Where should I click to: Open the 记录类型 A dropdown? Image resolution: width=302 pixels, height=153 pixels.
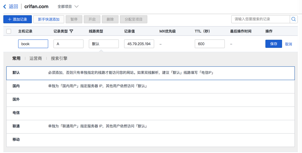pyautogui.click(x=68, y=44)
